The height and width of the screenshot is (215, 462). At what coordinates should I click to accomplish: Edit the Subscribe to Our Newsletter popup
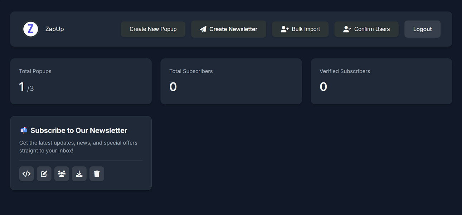pyautogui.click(x=44, y=174)
